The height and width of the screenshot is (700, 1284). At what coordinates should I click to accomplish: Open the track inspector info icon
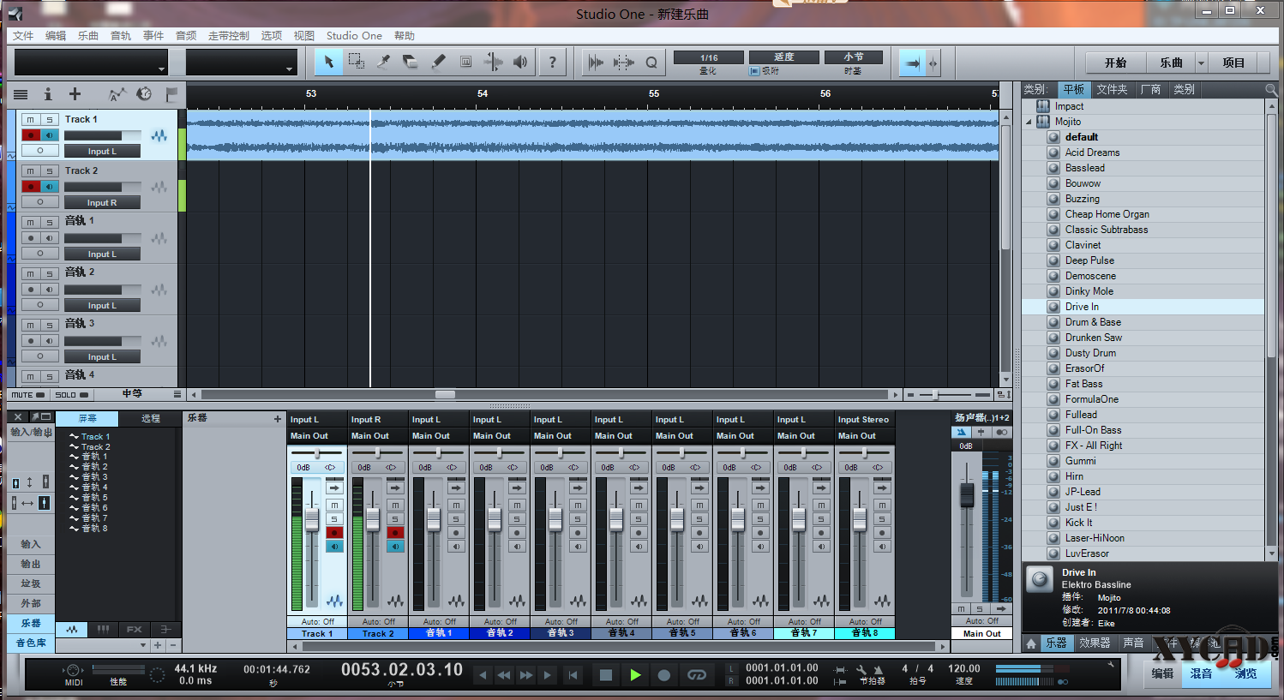point(48,94)
